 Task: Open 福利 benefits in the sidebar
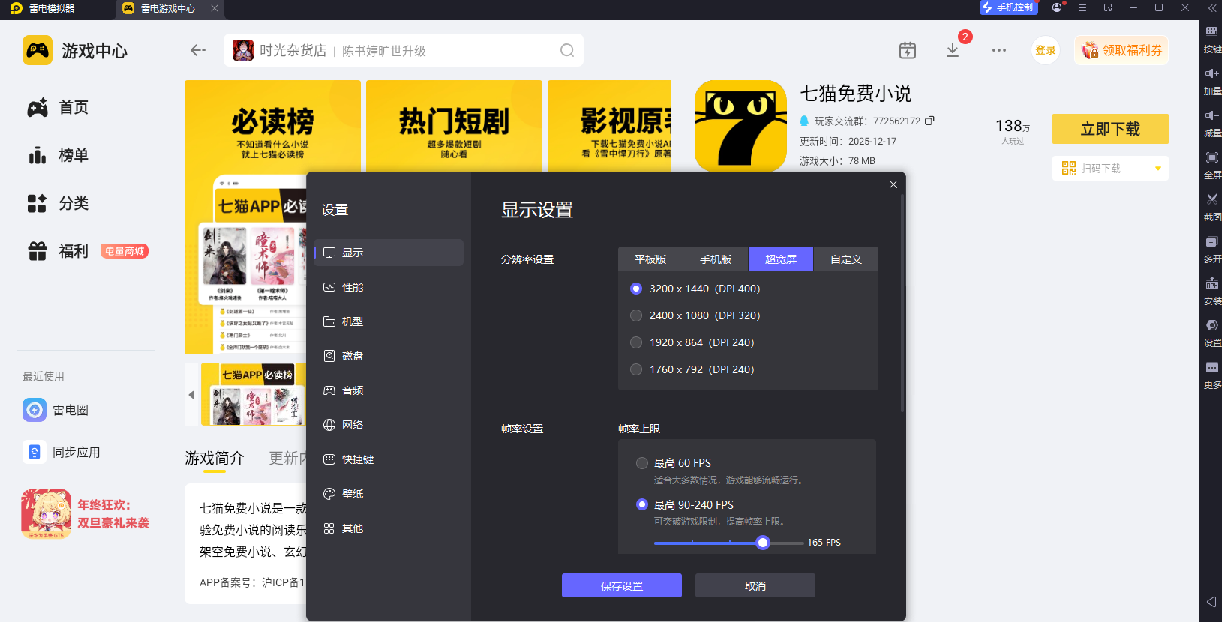[x=59, y=251]
